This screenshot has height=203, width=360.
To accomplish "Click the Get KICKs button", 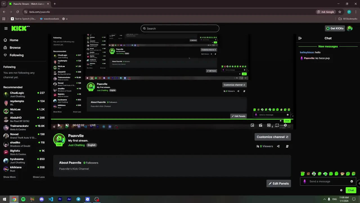I will pos(335,28).
